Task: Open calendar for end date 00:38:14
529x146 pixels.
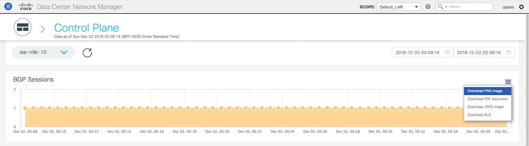Action: tap(509, 53)
